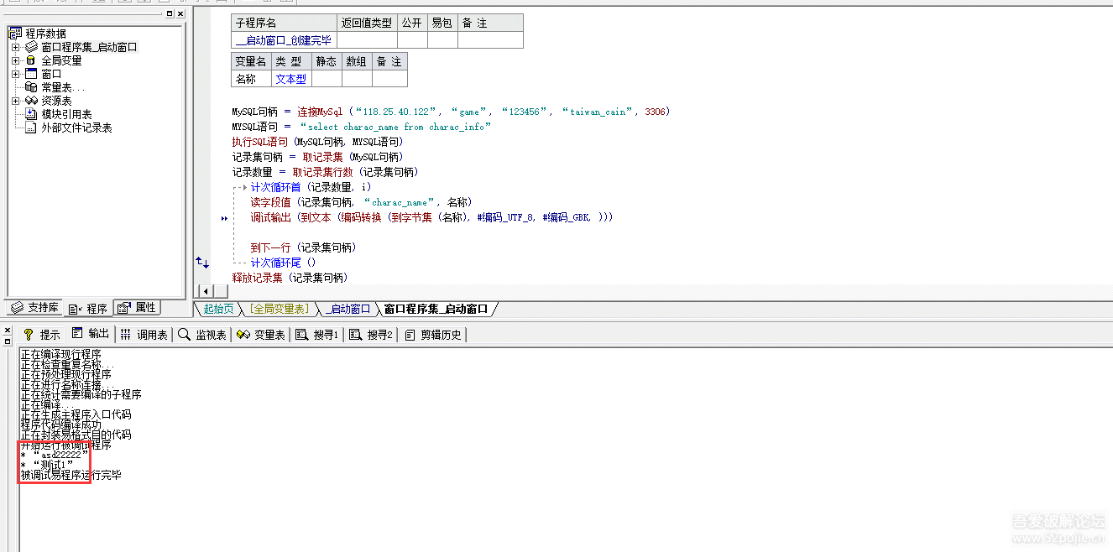1113x552 pixels.
Task: Switch to the 属性 tab
Action: pos(137,308)
